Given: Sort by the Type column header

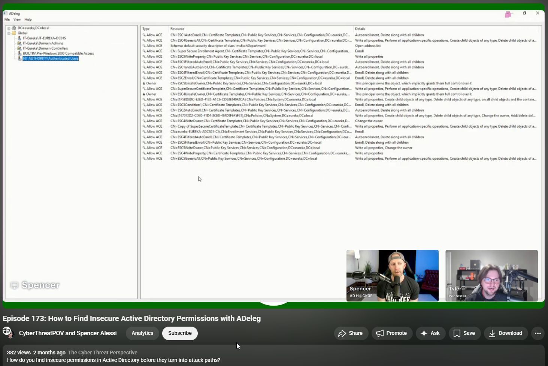Looking at the screenshot, I should click(155, 29).
